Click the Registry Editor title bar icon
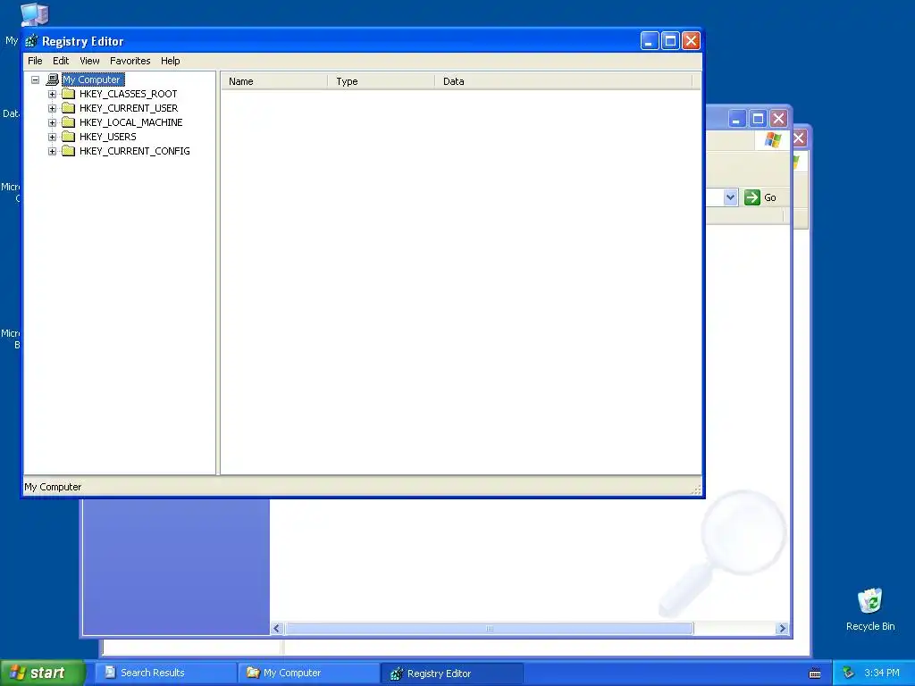This screenshot has height=686, width=915. (31, 41)
